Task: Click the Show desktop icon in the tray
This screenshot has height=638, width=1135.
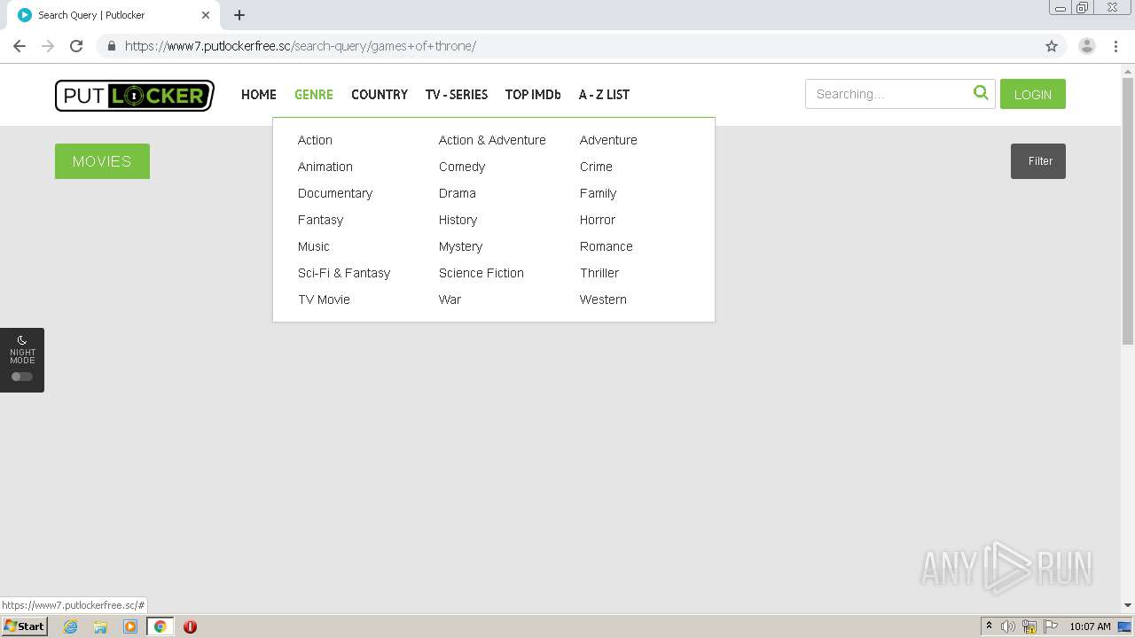Action: click(x=1124, y=626)
